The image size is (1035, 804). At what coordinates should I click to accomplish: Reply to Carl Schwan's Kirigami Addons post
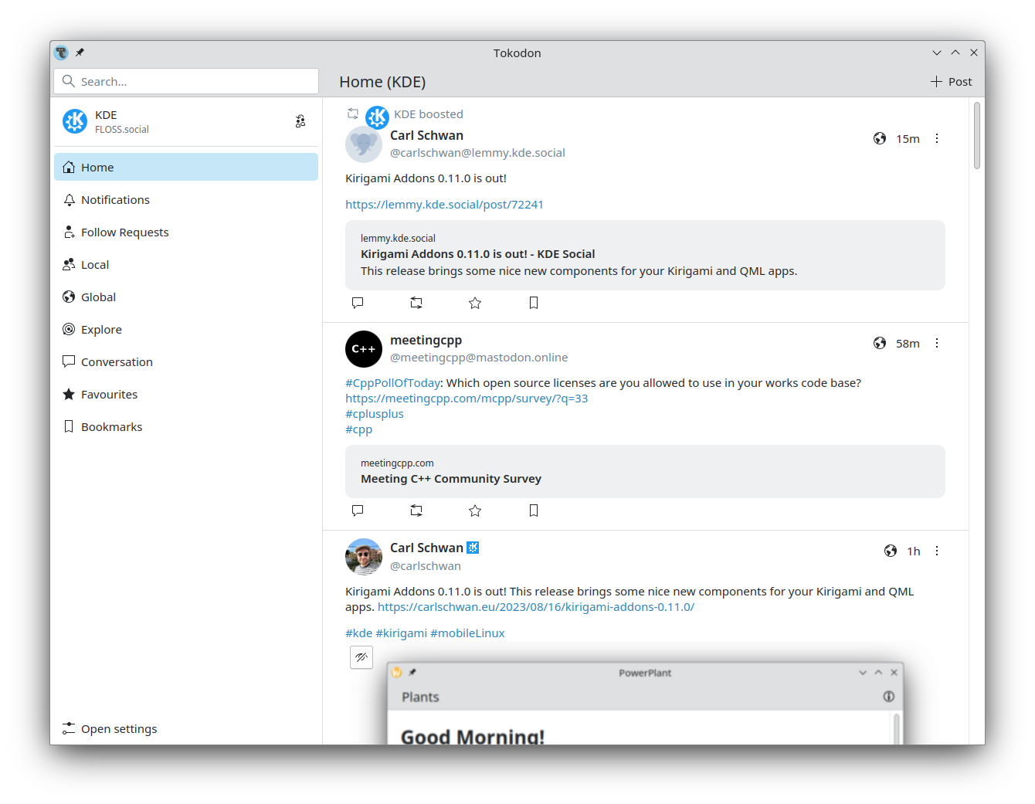pos(358,303)
